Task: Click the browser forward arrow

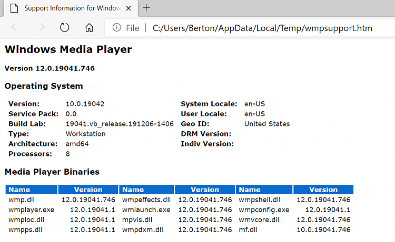Action: click(x=40, y=27)
